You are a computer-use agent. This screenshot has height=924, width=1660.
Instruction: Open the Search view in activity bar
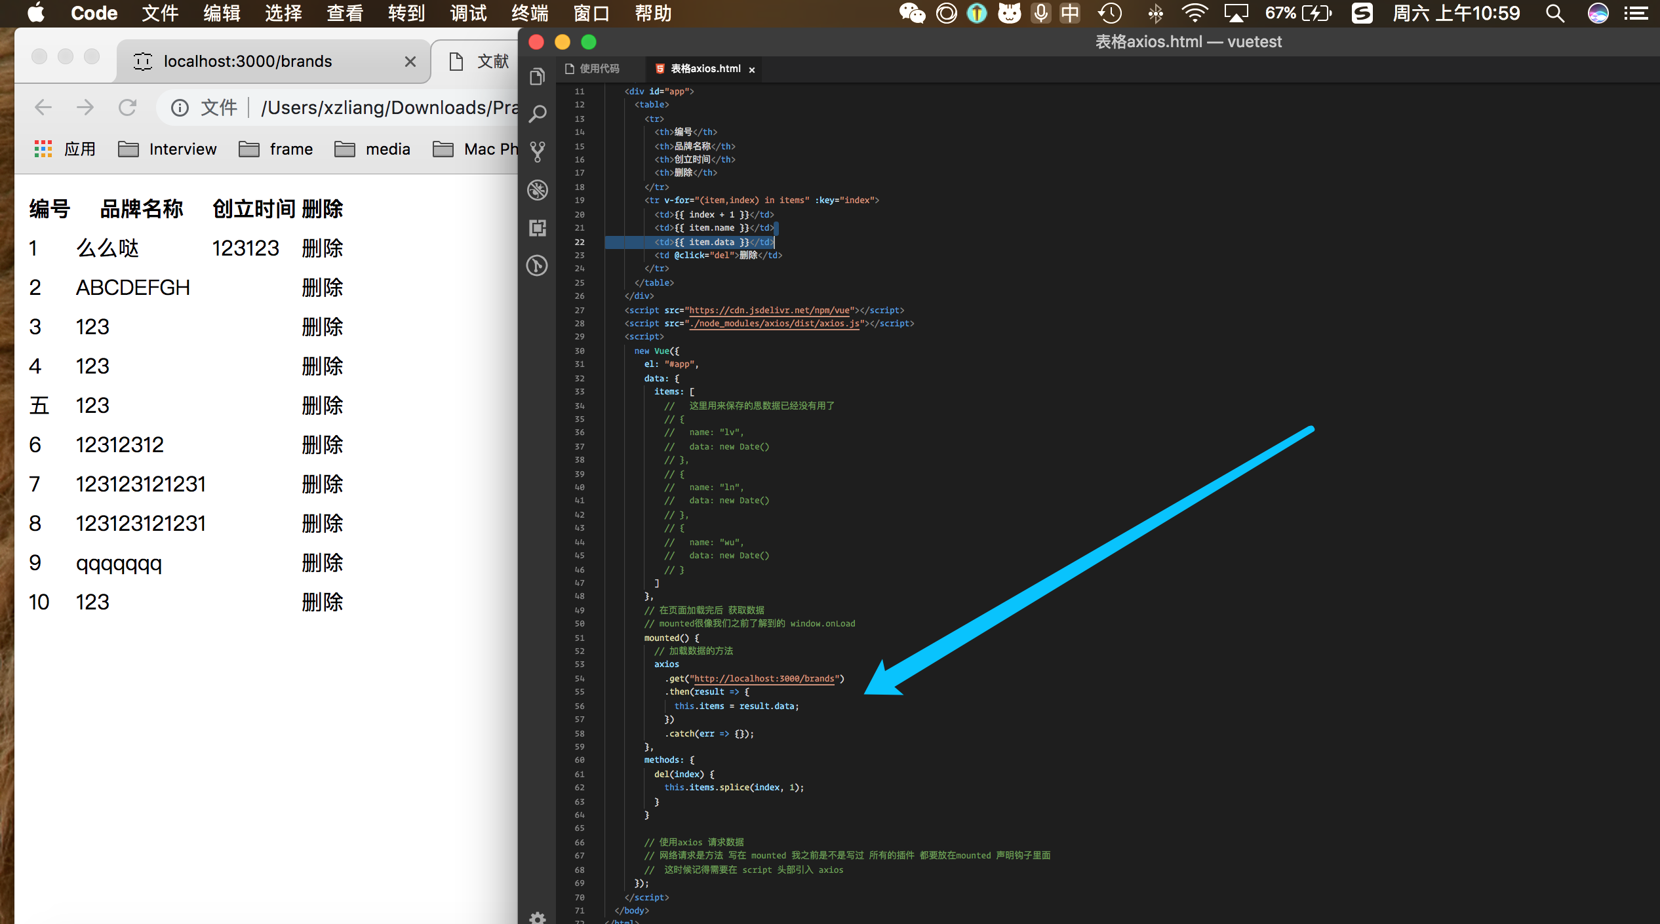point(538,114)
